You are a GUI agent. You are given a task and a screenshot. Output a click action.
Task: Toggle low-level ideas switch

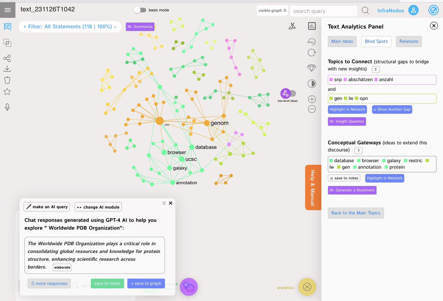pyautogui.click(x=288, y=93)
